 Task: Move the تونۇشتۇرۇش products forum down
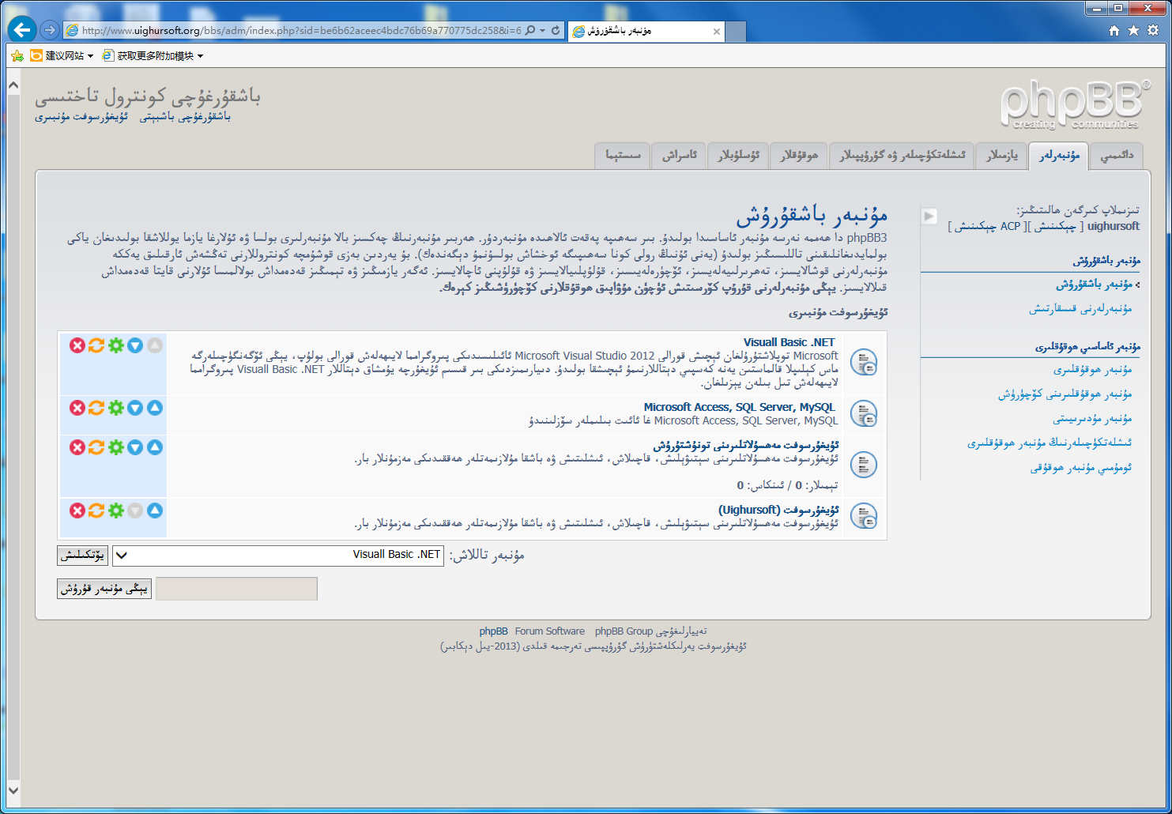[135, 447]
